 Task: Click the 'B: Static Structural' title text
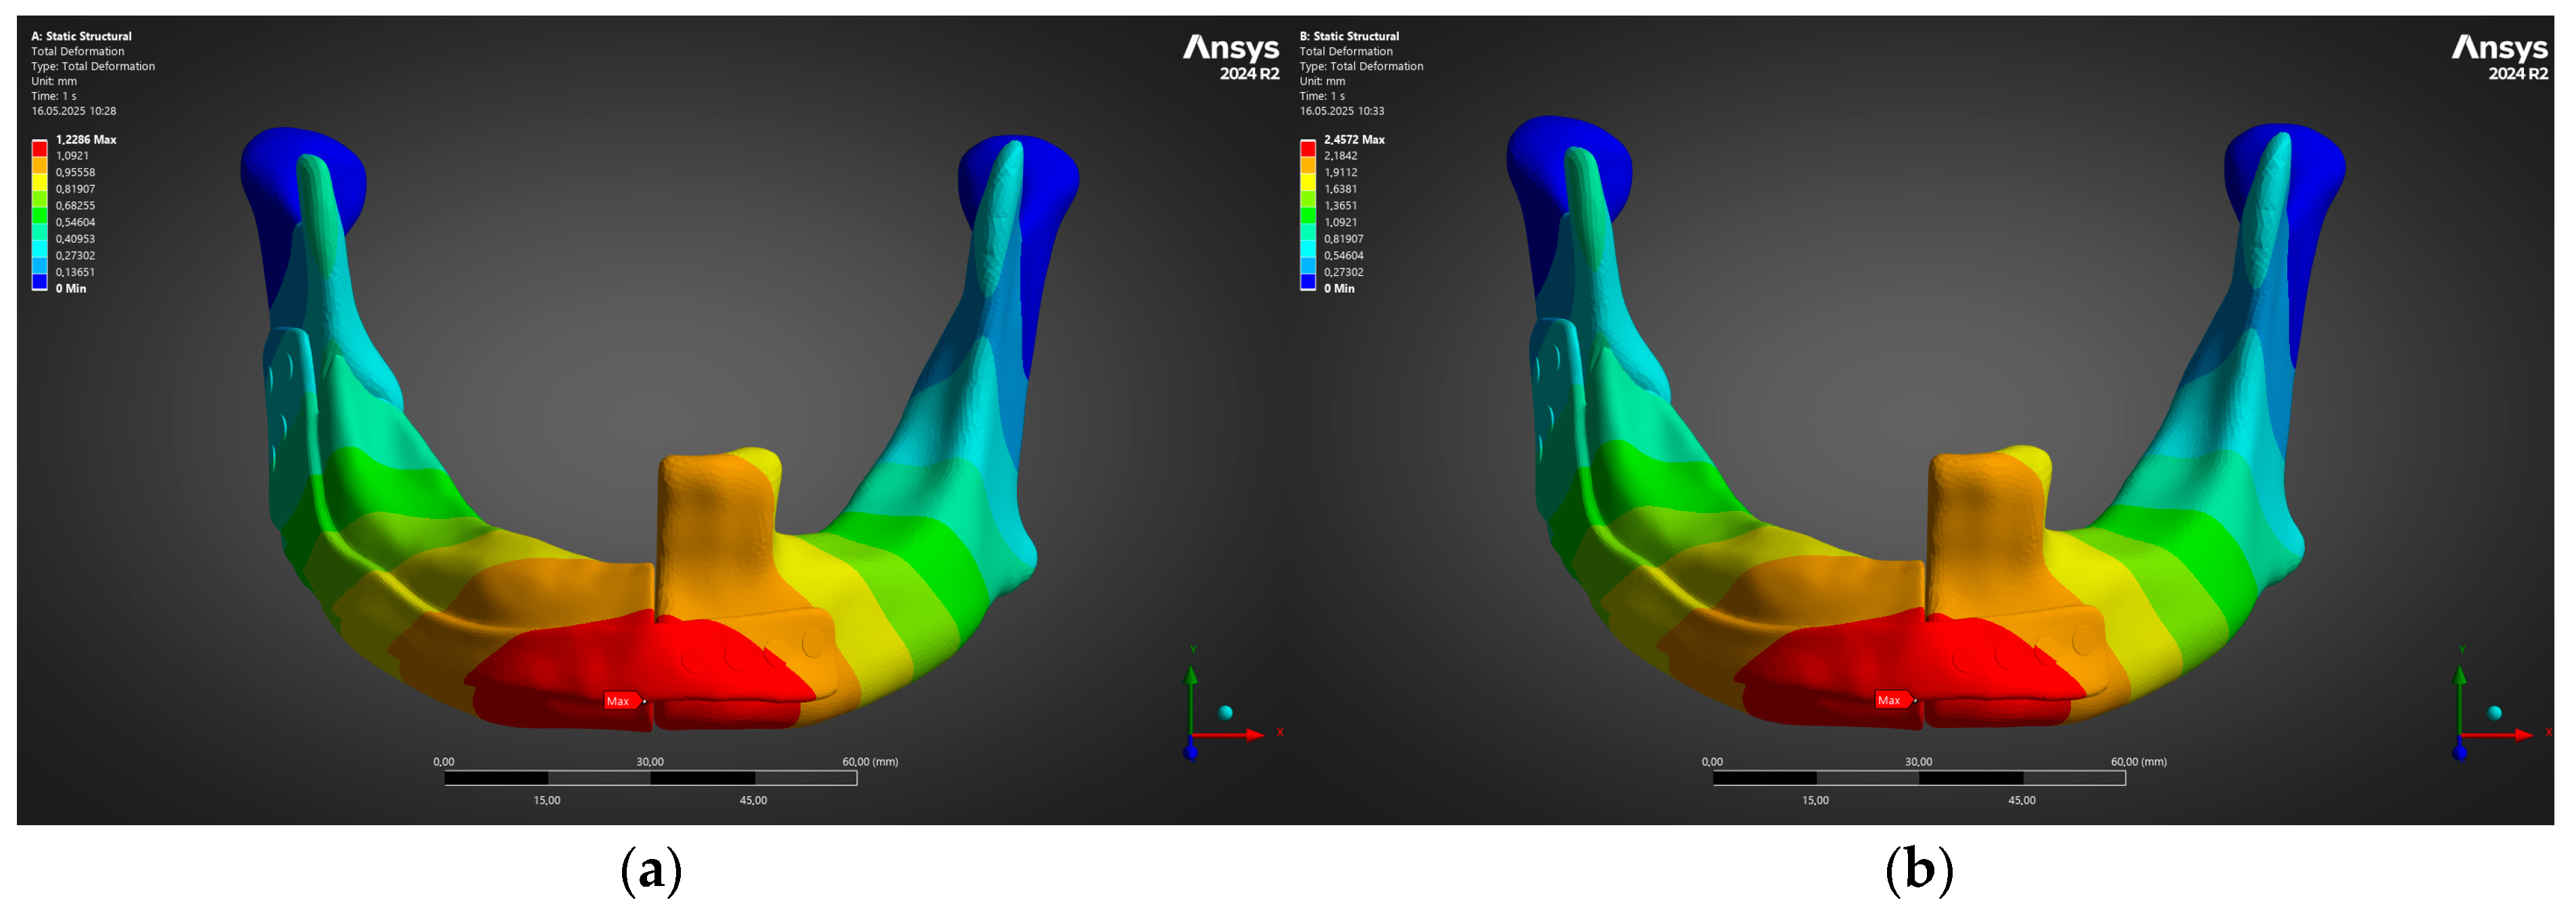pos(1349,36)
